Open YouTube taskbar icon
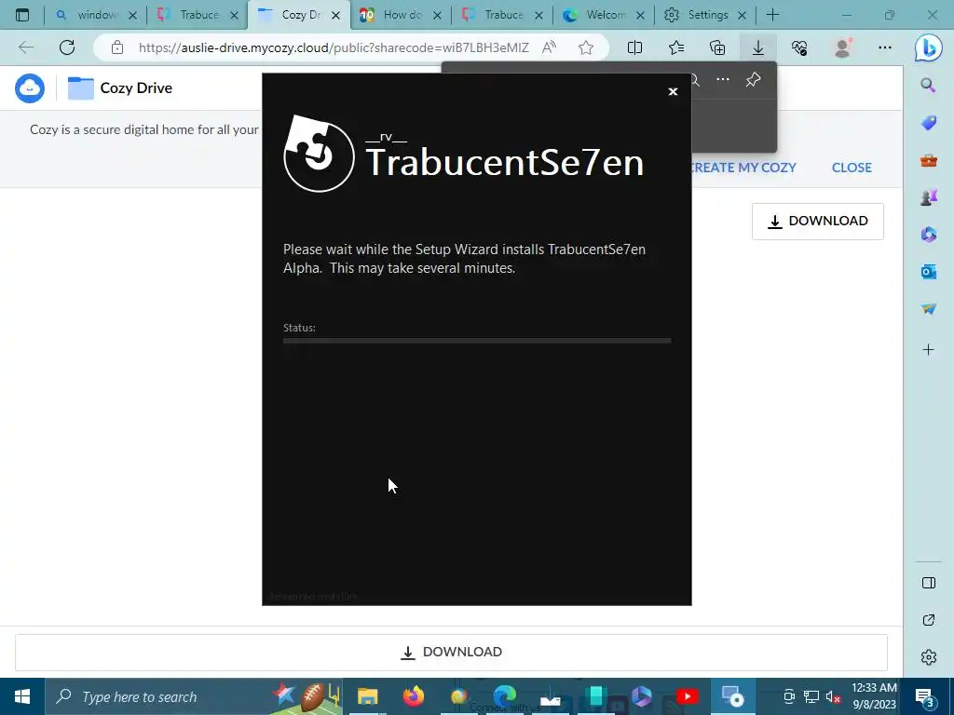This screenshot has height=715, width=954. tap(688, 696)
